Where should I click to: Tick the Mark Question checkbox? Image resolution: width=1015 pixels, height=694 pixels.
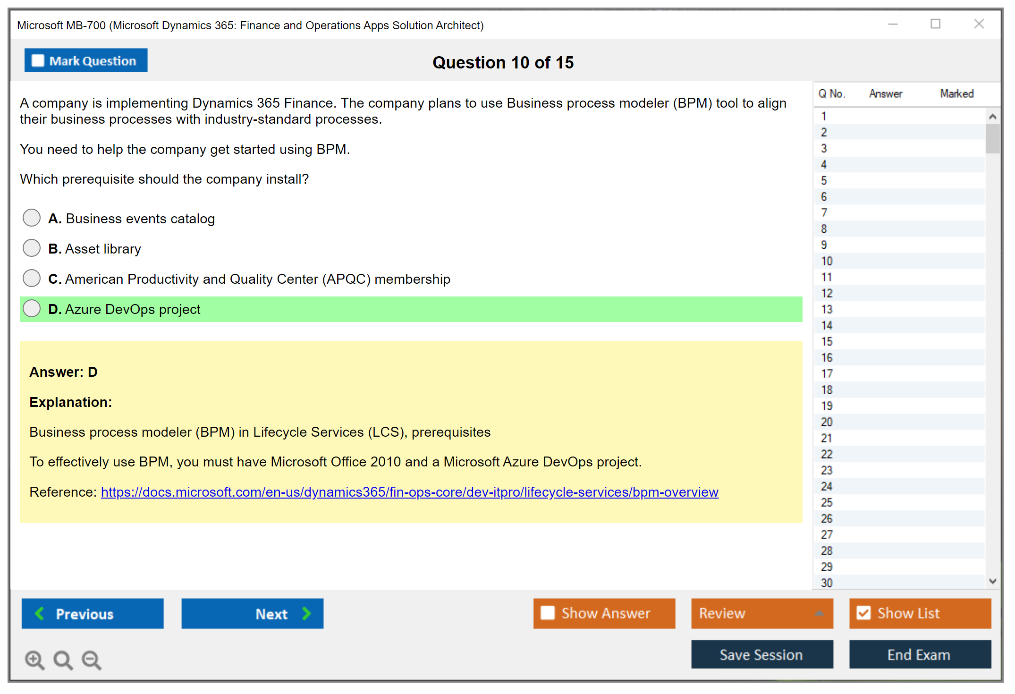pyautogui.click(x=38, y=60)
